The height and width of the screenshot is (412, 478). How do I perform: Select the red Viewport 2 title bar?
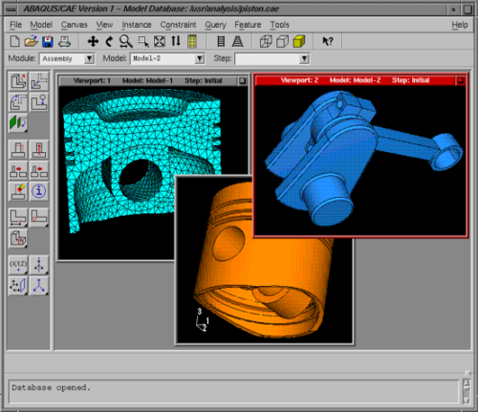(355, 80)
